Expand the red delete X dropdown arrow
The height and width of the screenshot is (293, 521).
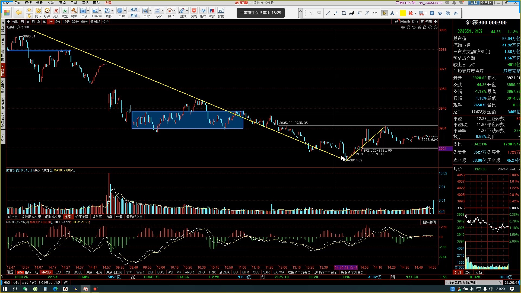415,13
